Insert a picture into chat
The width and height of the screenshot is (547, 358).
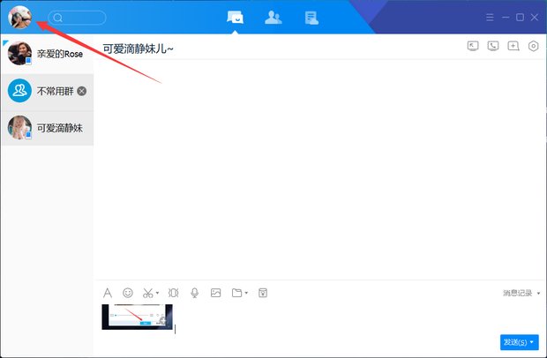click(215, 293)
